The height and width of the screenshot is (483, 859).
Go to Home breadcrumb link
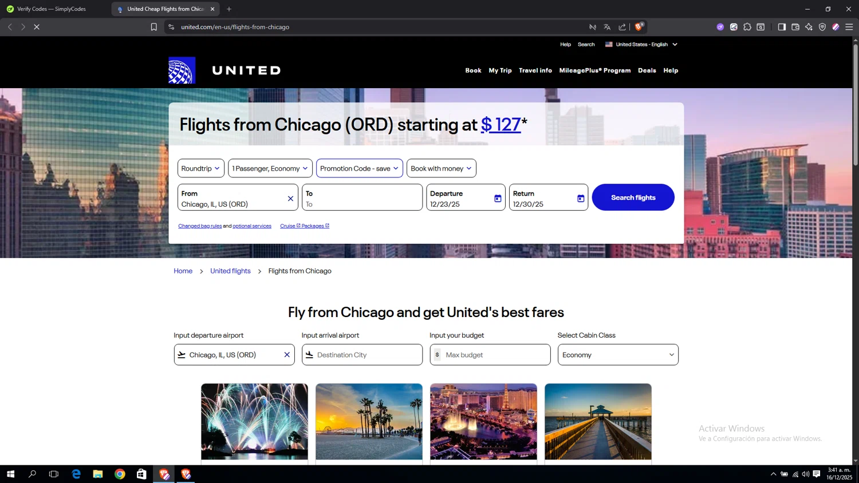[183, 271]
